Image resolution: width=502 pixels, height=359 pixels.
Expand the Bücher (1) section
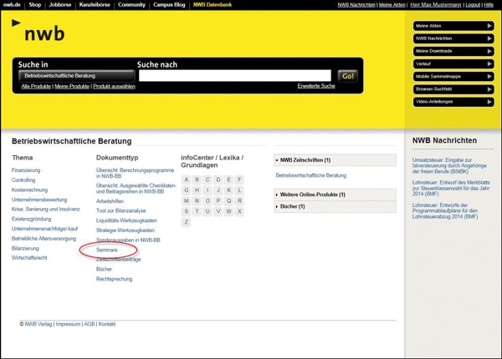pyautogui.click(x=335, y=206)
